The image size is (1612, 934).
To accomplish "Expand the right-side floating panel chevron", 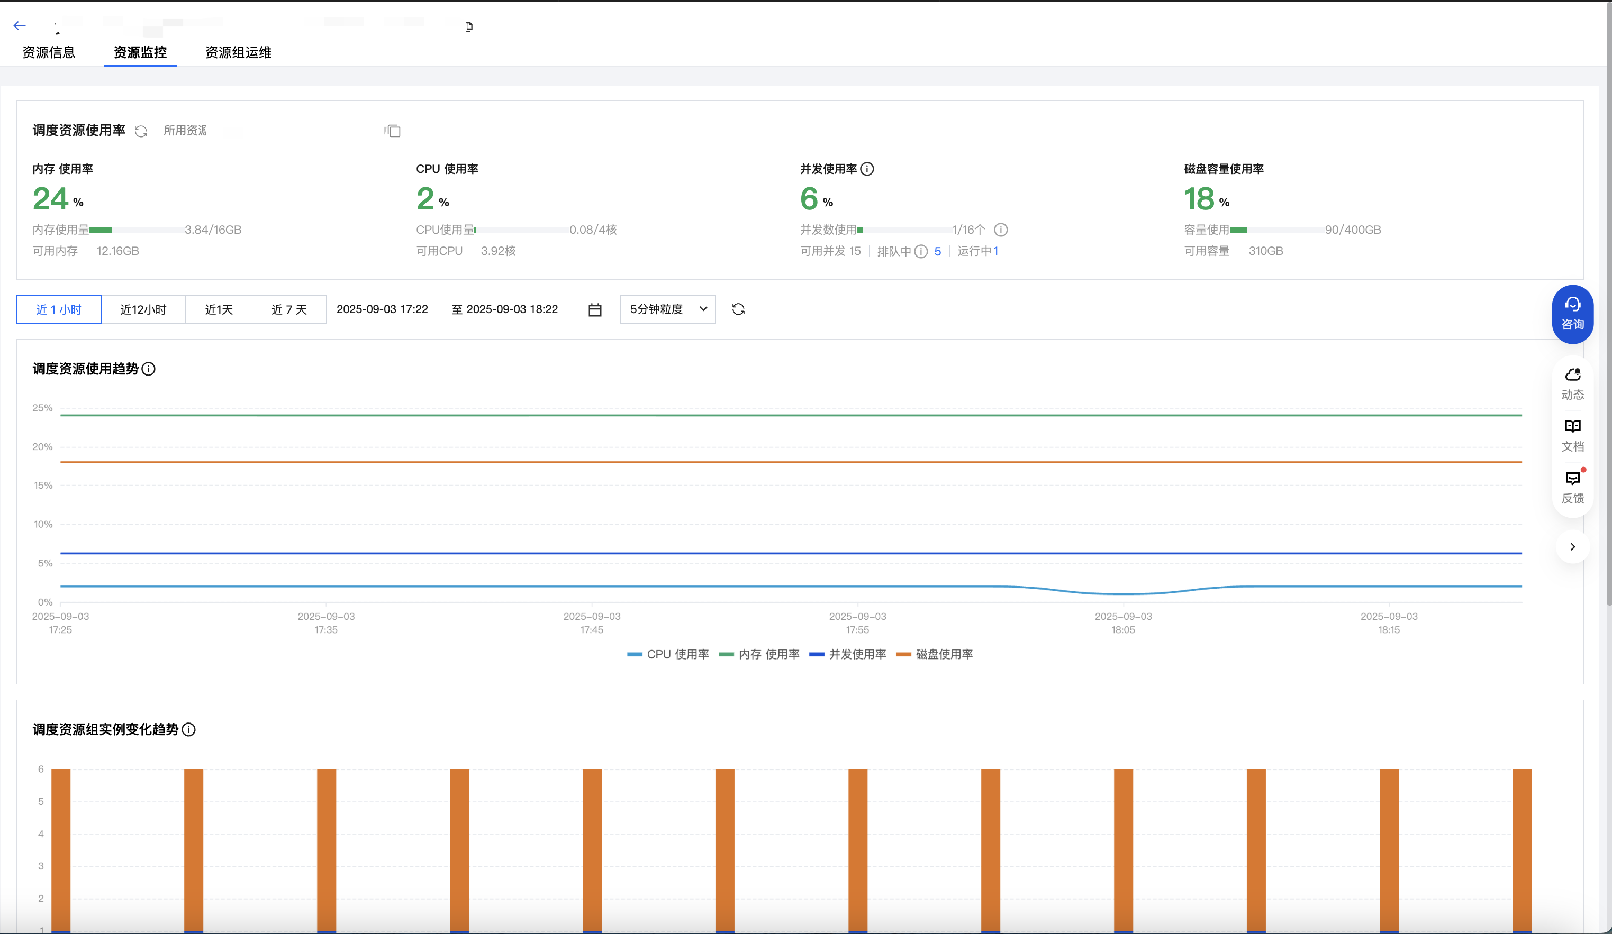I will tap(1572, 546).
